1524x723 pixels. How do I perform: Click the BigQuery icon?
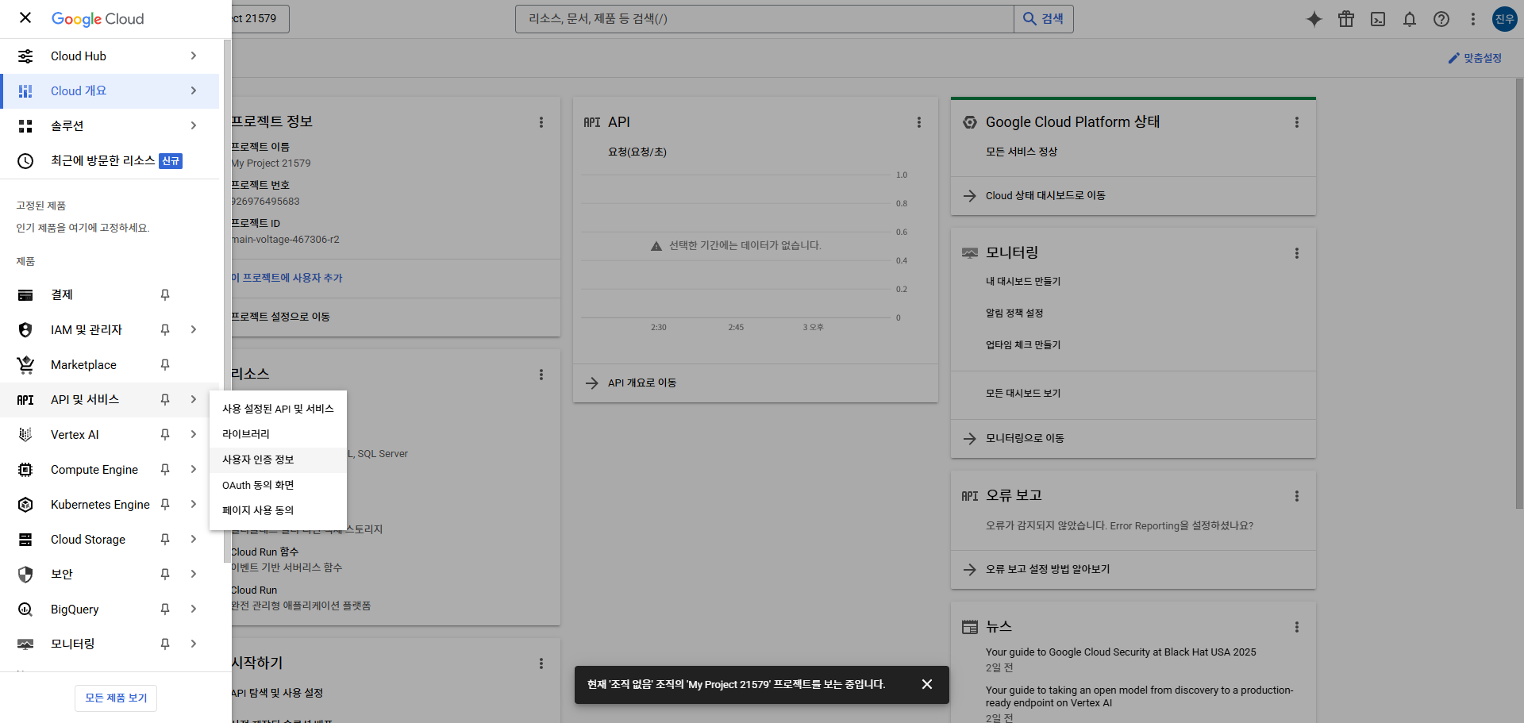tap(25, 609)
